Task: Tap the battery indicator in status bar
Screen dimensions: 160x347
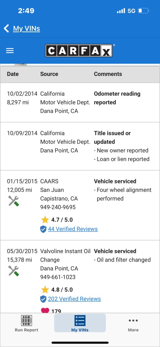Action: [x=144, y=11]
